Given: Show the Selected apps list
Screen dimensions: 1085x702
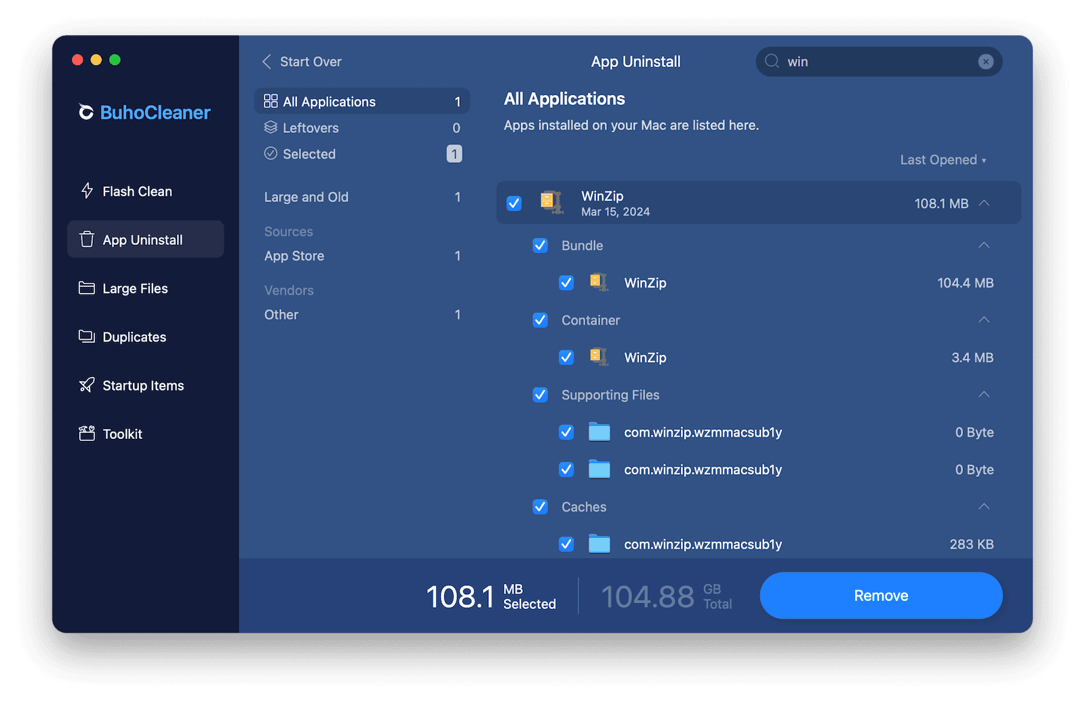Looking at the screenshot, I should coord(362,154).
